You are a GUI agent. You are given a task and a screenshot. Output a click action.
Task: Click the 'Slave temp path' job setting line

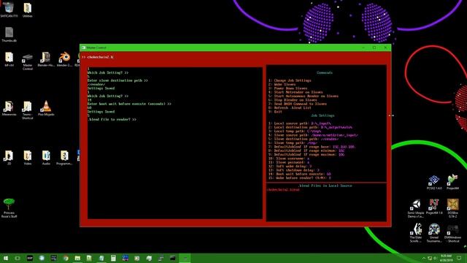coord(293,143)
